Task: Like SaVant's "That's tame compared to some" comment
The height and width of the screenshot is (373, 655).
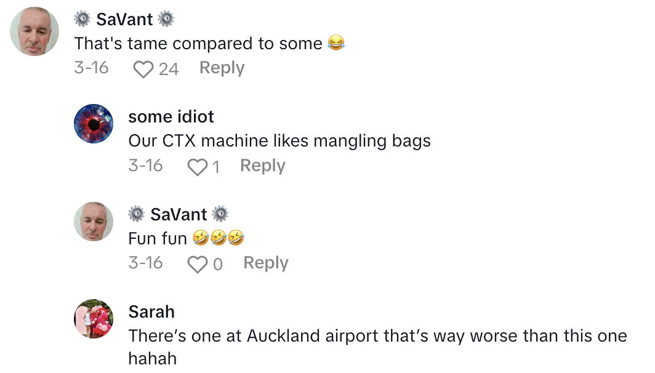Action: (x=143, y=69)
